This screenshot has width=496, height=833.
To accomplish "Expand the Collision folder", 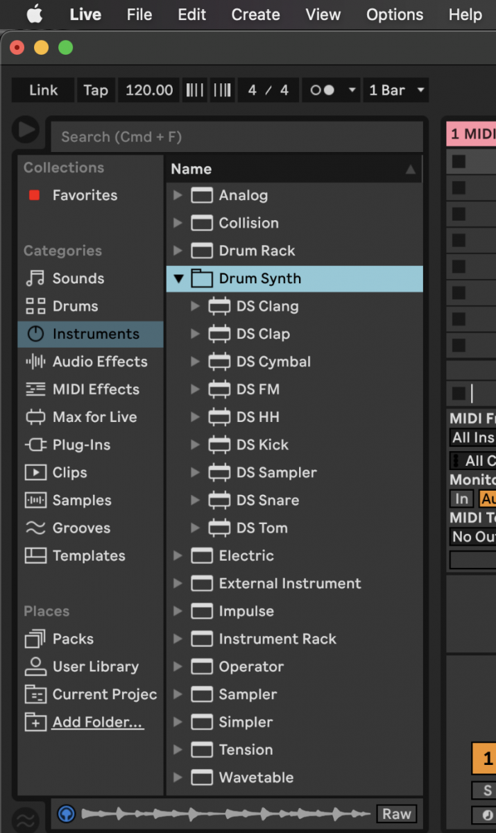I will tap(178, 223).
